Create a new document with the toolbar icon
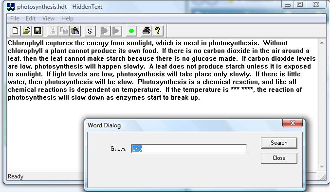 click(15, 31)
